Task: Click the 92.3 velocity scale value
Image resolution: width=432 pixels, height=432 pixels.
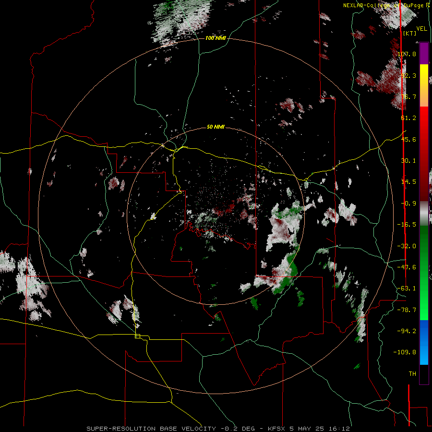Action: 408,75
